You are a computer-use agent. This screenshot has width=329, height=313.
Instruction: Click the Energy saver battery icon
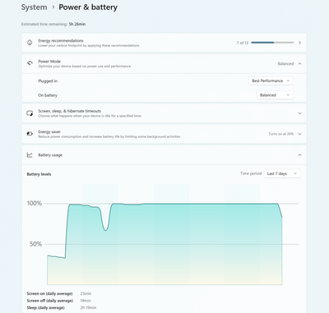[30, 134]
